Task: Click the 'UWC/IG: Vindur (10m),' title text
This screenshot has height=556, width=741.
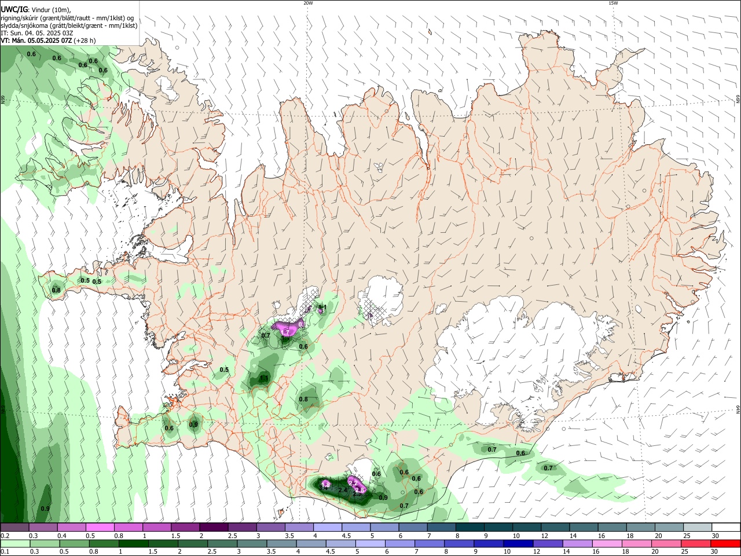Action: (x=36, y=10)
